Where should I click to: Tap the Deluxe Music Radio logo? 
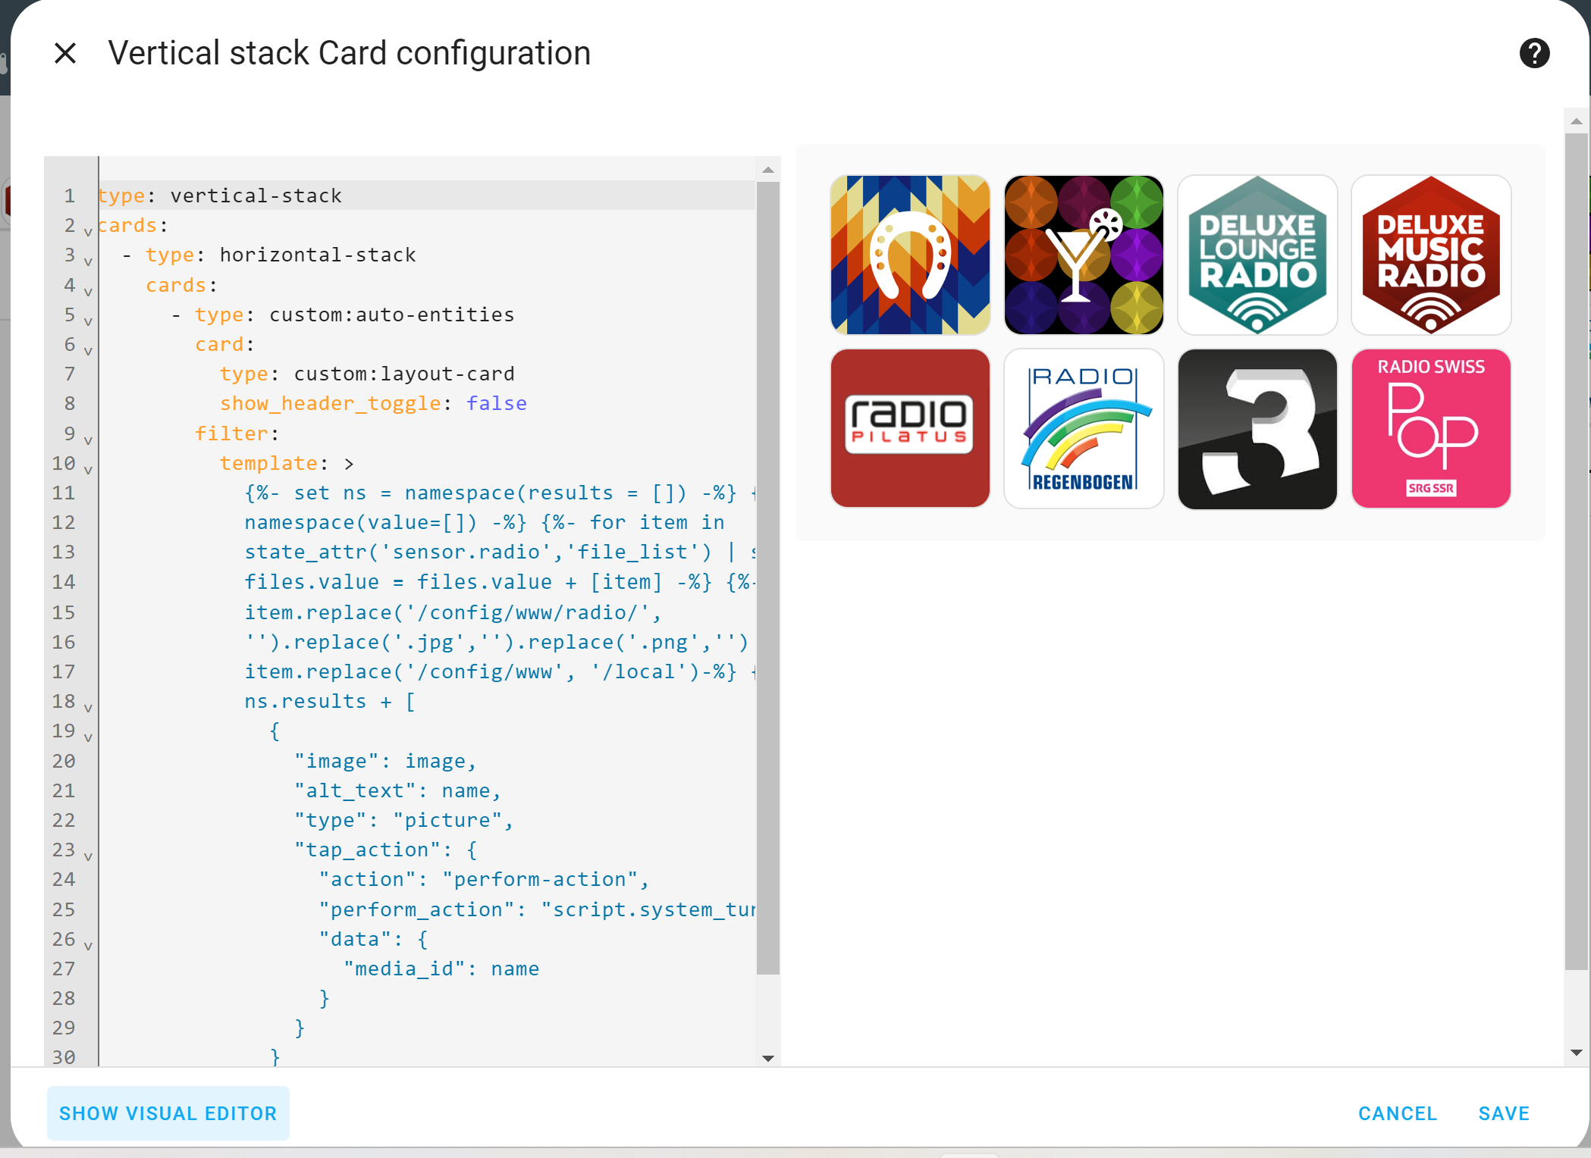1430,255
